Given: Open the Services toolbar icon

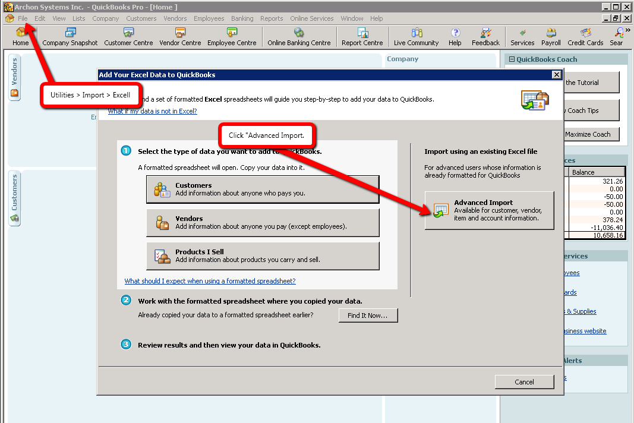Looking at the screenshot, I should click(x=522, y=37).
